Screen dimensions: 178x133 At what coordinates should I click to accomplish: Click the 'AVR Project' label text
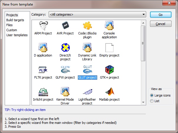(x=65, y=33)
